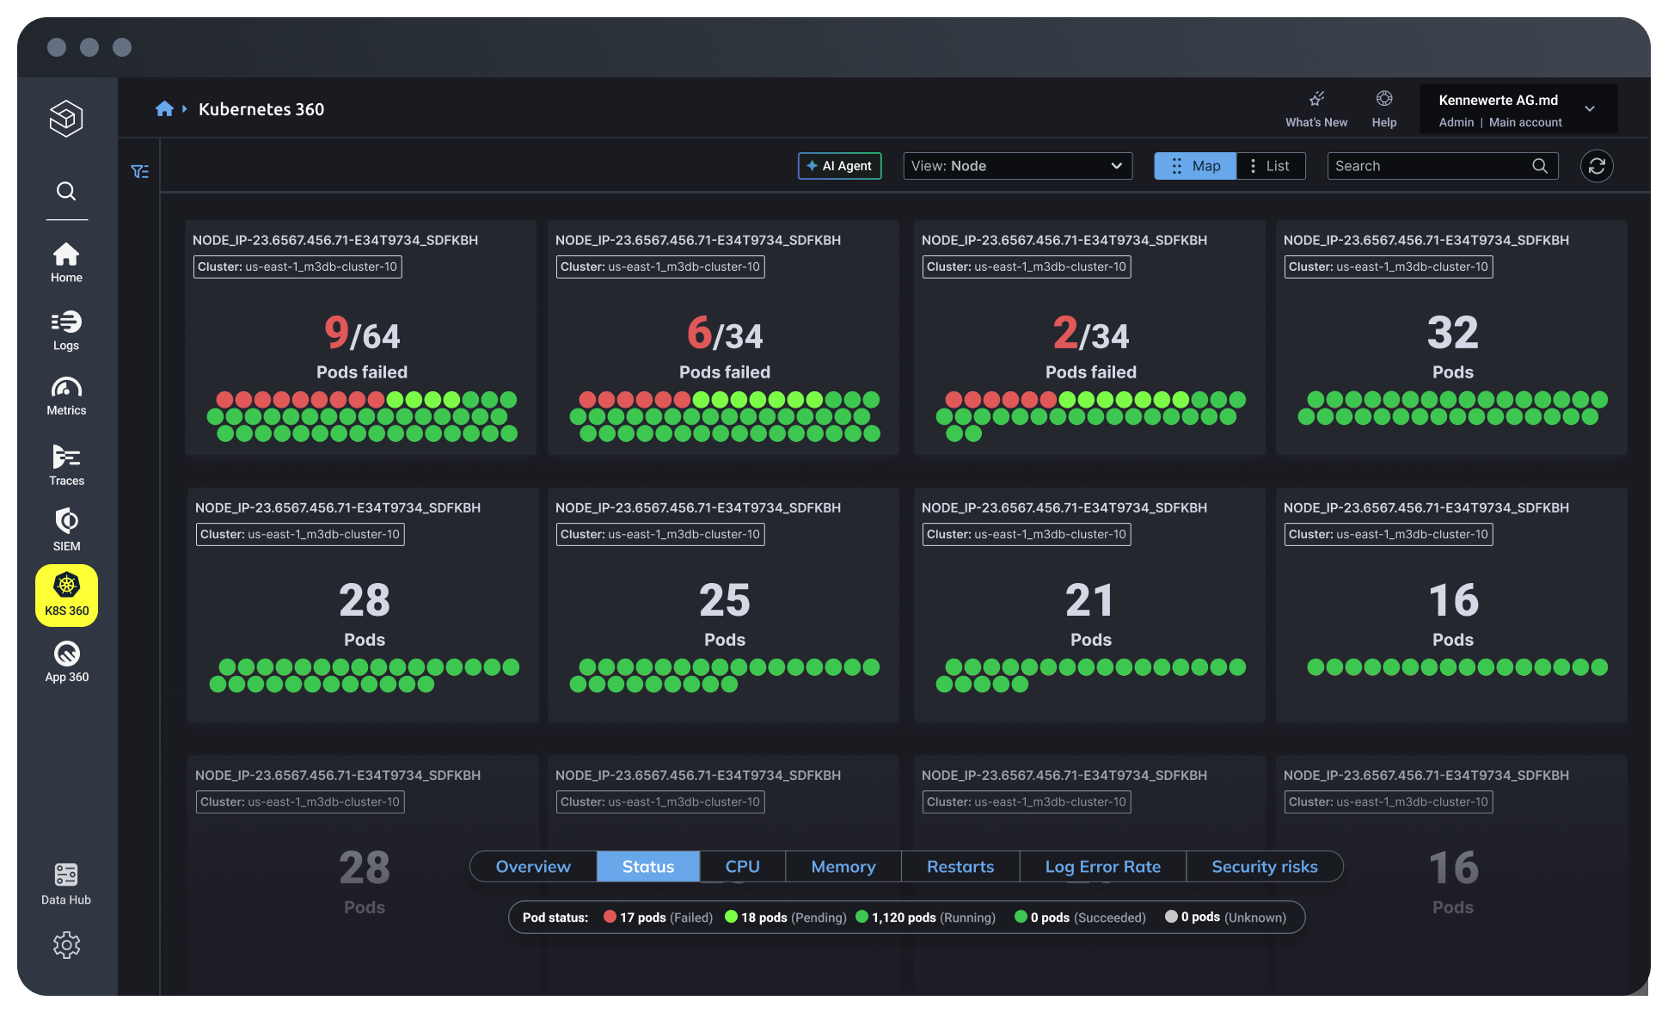Enable Map view mode

(x=1194, y=165)
